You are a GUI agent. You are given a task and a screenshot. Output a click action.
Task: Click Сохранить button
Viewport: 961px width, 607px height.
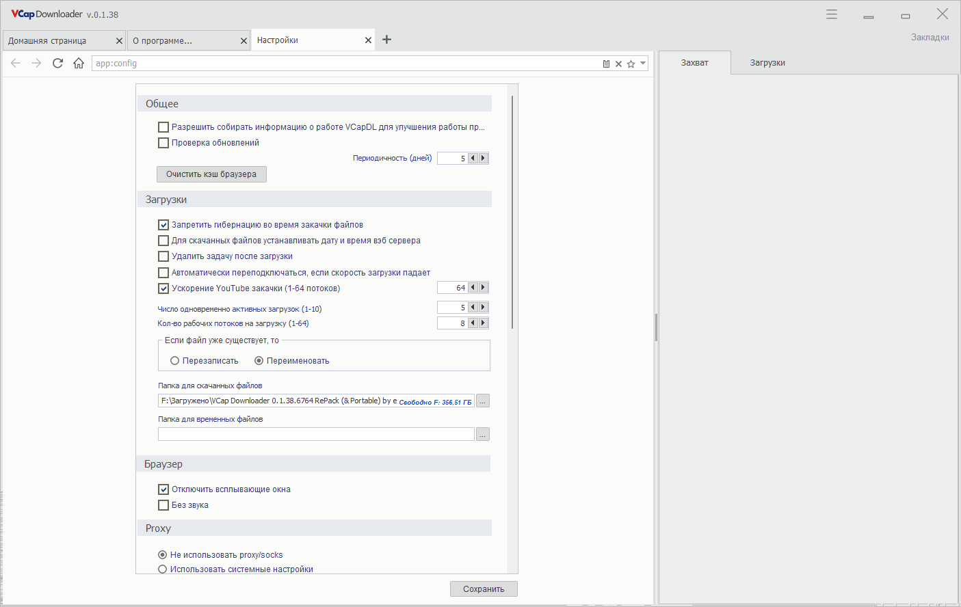tap(484, 589)
